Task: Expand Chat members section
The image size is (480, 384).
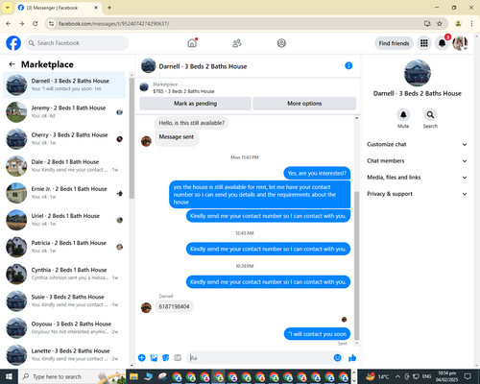Action: (x=417, y=161)
